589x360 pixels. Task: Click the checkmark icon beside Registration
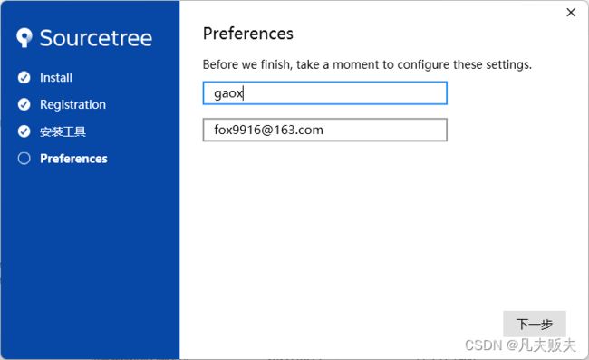[24, 104]
